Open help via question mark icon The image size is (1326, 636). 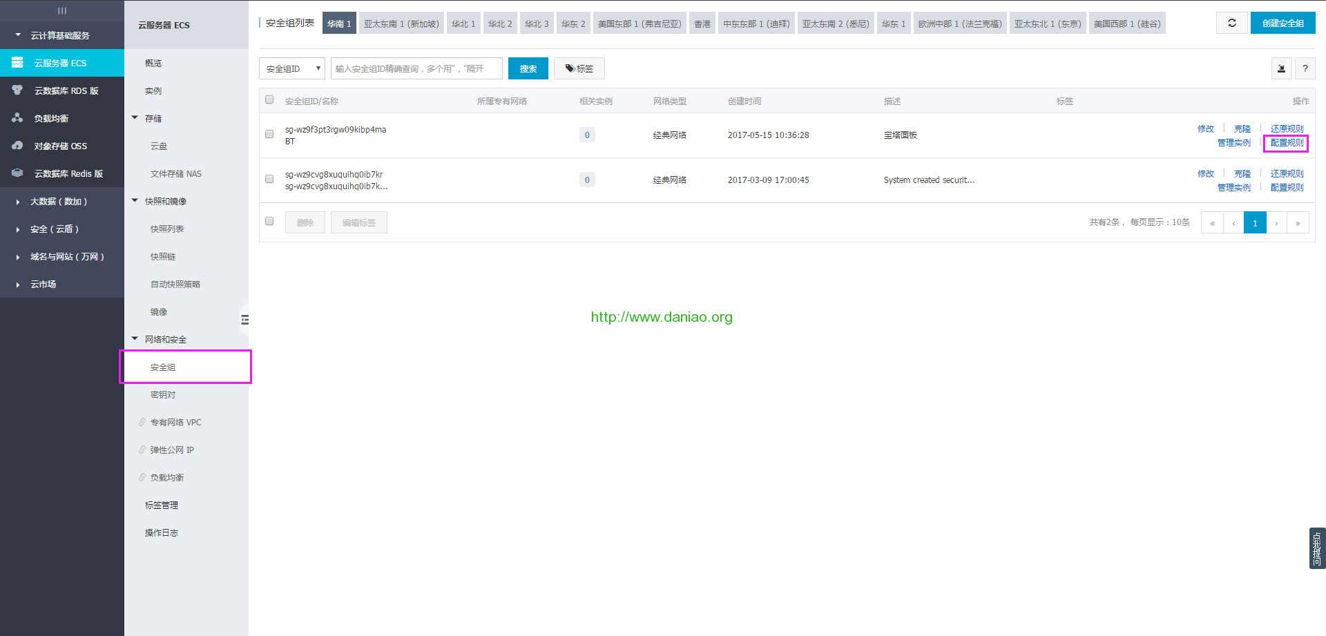coord(1305,68)
